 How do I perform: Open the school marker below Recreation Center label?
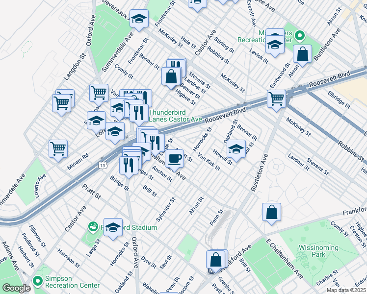[x=275, y=45]
